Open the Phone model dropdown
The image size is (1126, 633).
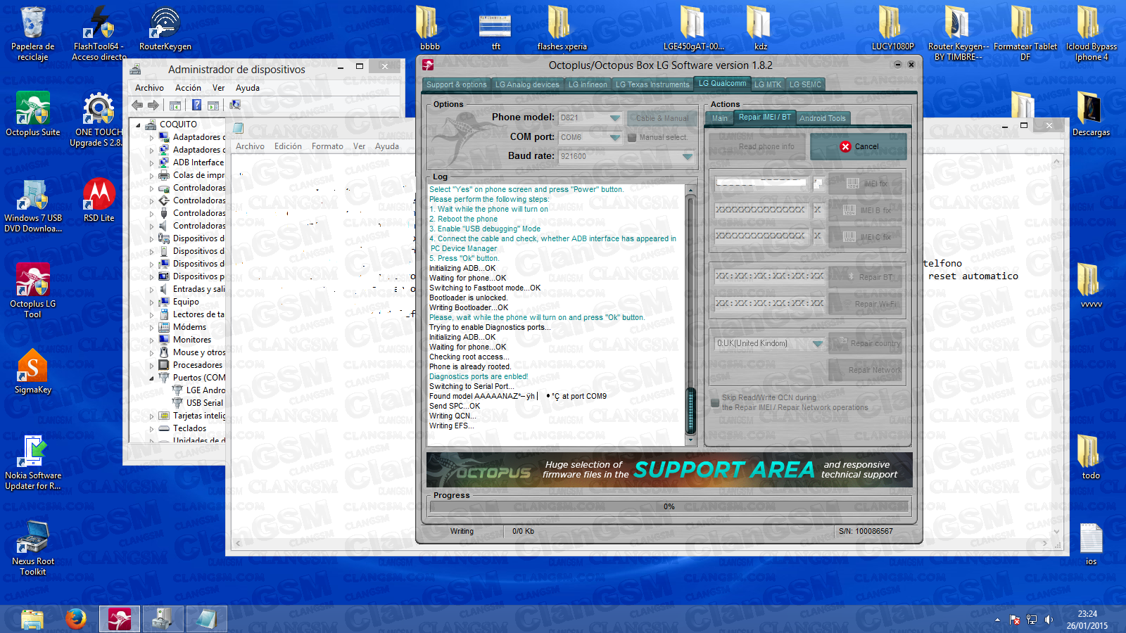615,118
